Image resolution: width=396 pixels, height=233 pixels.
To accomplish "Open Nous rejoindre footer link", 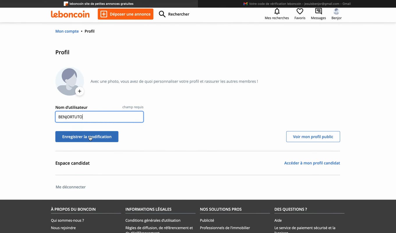I will point(63,228).
